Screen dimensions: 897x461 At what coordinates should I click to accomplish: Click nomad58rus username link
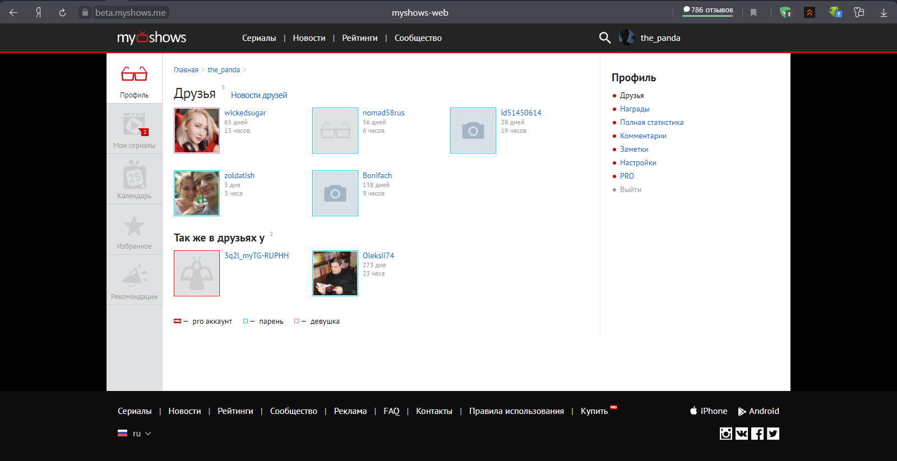point(383,113)
